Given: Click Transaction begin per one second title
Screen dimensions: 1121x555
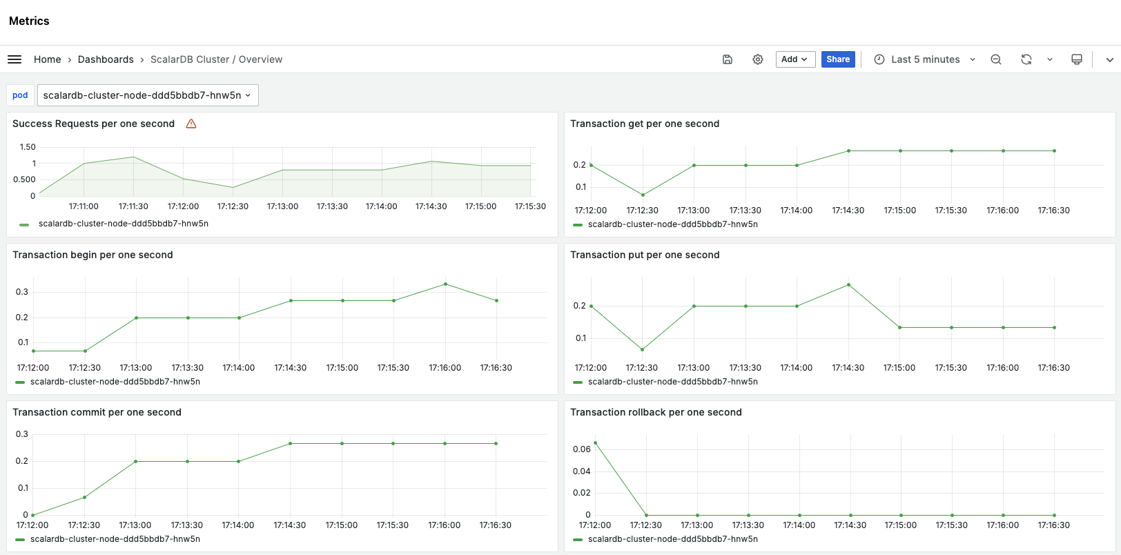Looking at the screenshot, I should pos(92,255).
